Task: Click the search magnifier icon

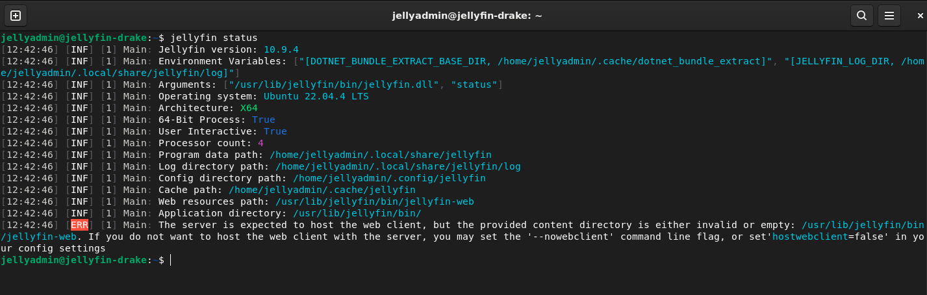Action: coord(861,16)
